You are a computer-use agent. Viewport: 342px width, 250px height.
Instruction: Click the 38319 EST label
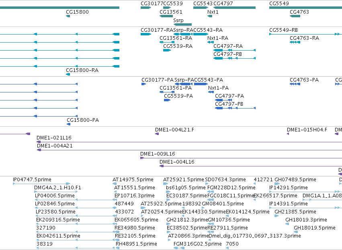[x=45, y=244]
